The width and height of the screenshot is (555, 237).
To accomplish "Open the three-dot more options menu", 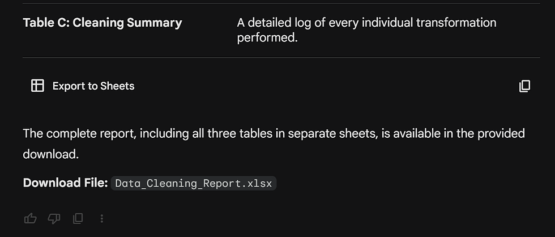I will (102, 218).
